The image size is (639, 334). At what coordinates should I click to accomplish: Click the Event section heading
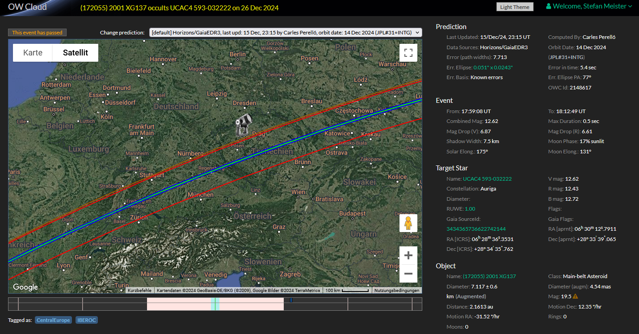click(444, 101)
